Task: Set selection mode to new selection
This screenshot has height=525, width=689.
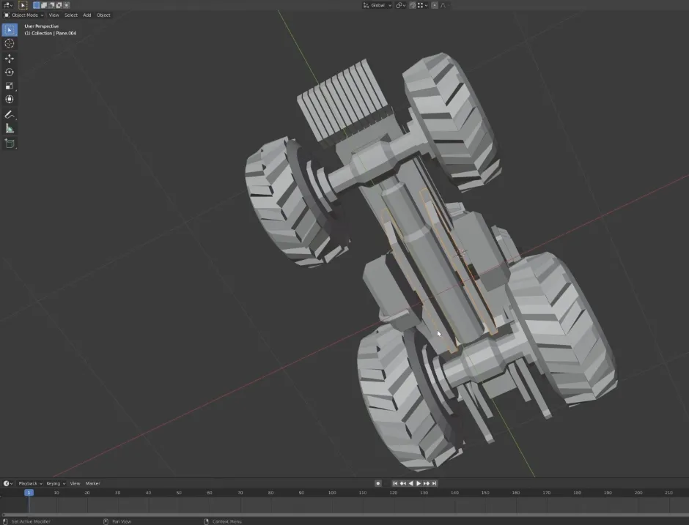Action: point(37,5)
